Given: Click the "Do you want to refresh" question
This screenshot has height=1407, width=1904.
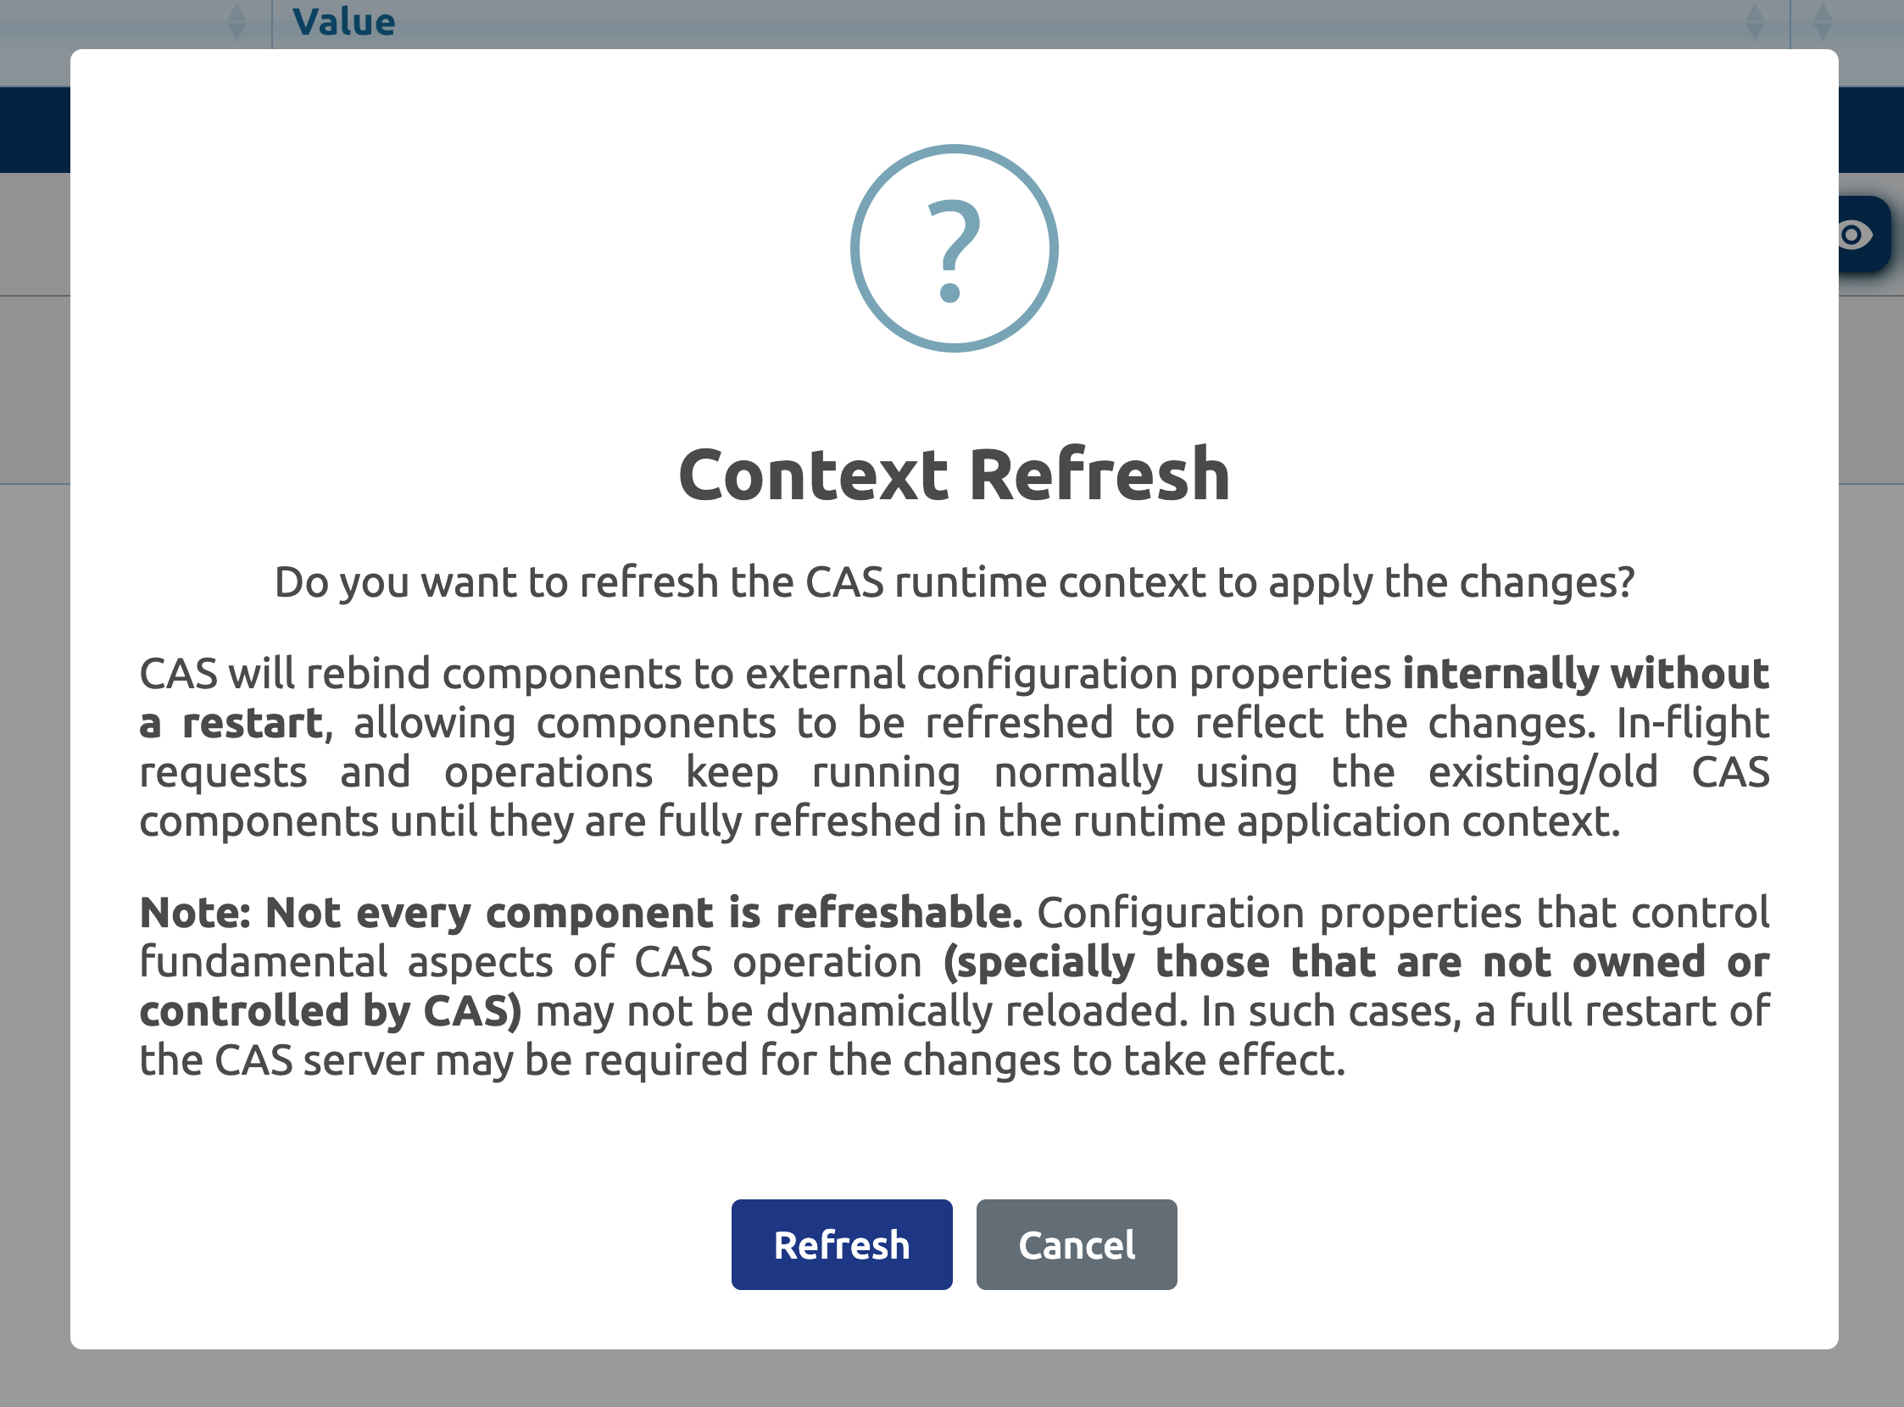Looking at the screenshot, I should pyautogui.click(x=954, y=582).
